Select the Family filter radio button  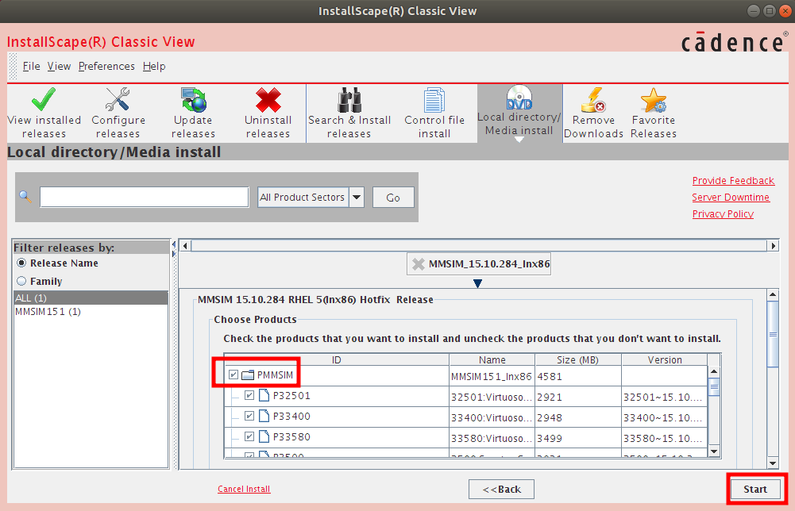pos(21,281)
